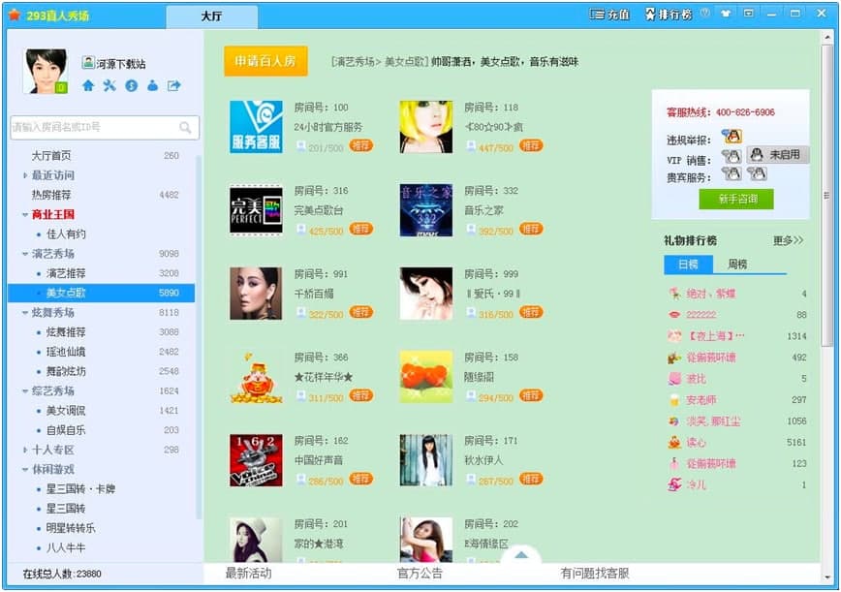The height and width of the screenshot is (592, 841).
Task: Click 安老师 ranking entry
Action: [701, 400]
